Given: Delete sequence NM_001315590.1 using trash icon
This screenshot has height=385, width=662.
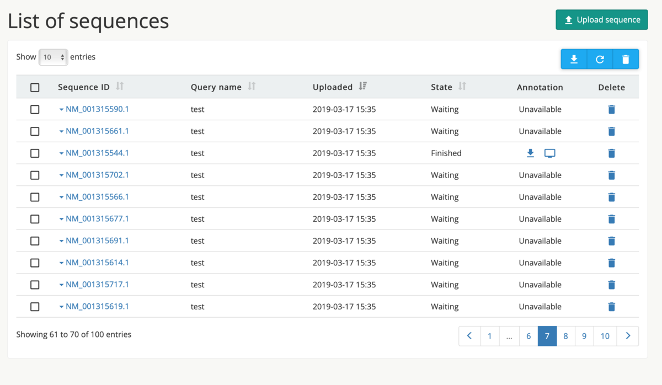Looking at the screenshot, I should coord(611,109).
